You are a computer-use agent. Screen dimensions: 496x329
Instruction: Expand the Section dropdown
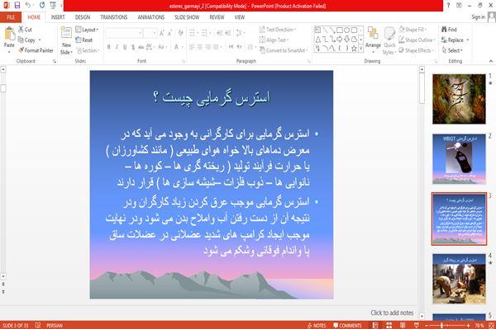click(88, 50)
